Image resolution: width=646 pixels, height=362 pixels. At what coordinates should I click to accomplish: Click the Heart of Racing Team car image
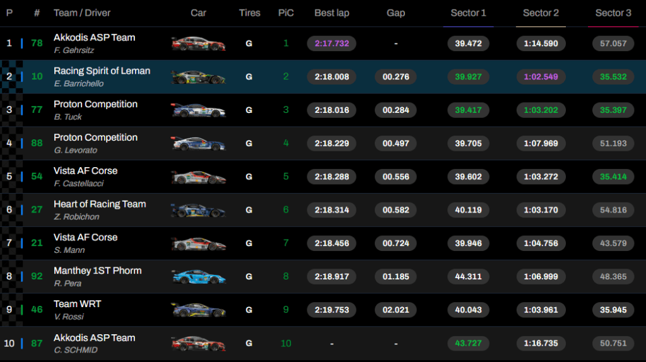click(x=198, y=210)
